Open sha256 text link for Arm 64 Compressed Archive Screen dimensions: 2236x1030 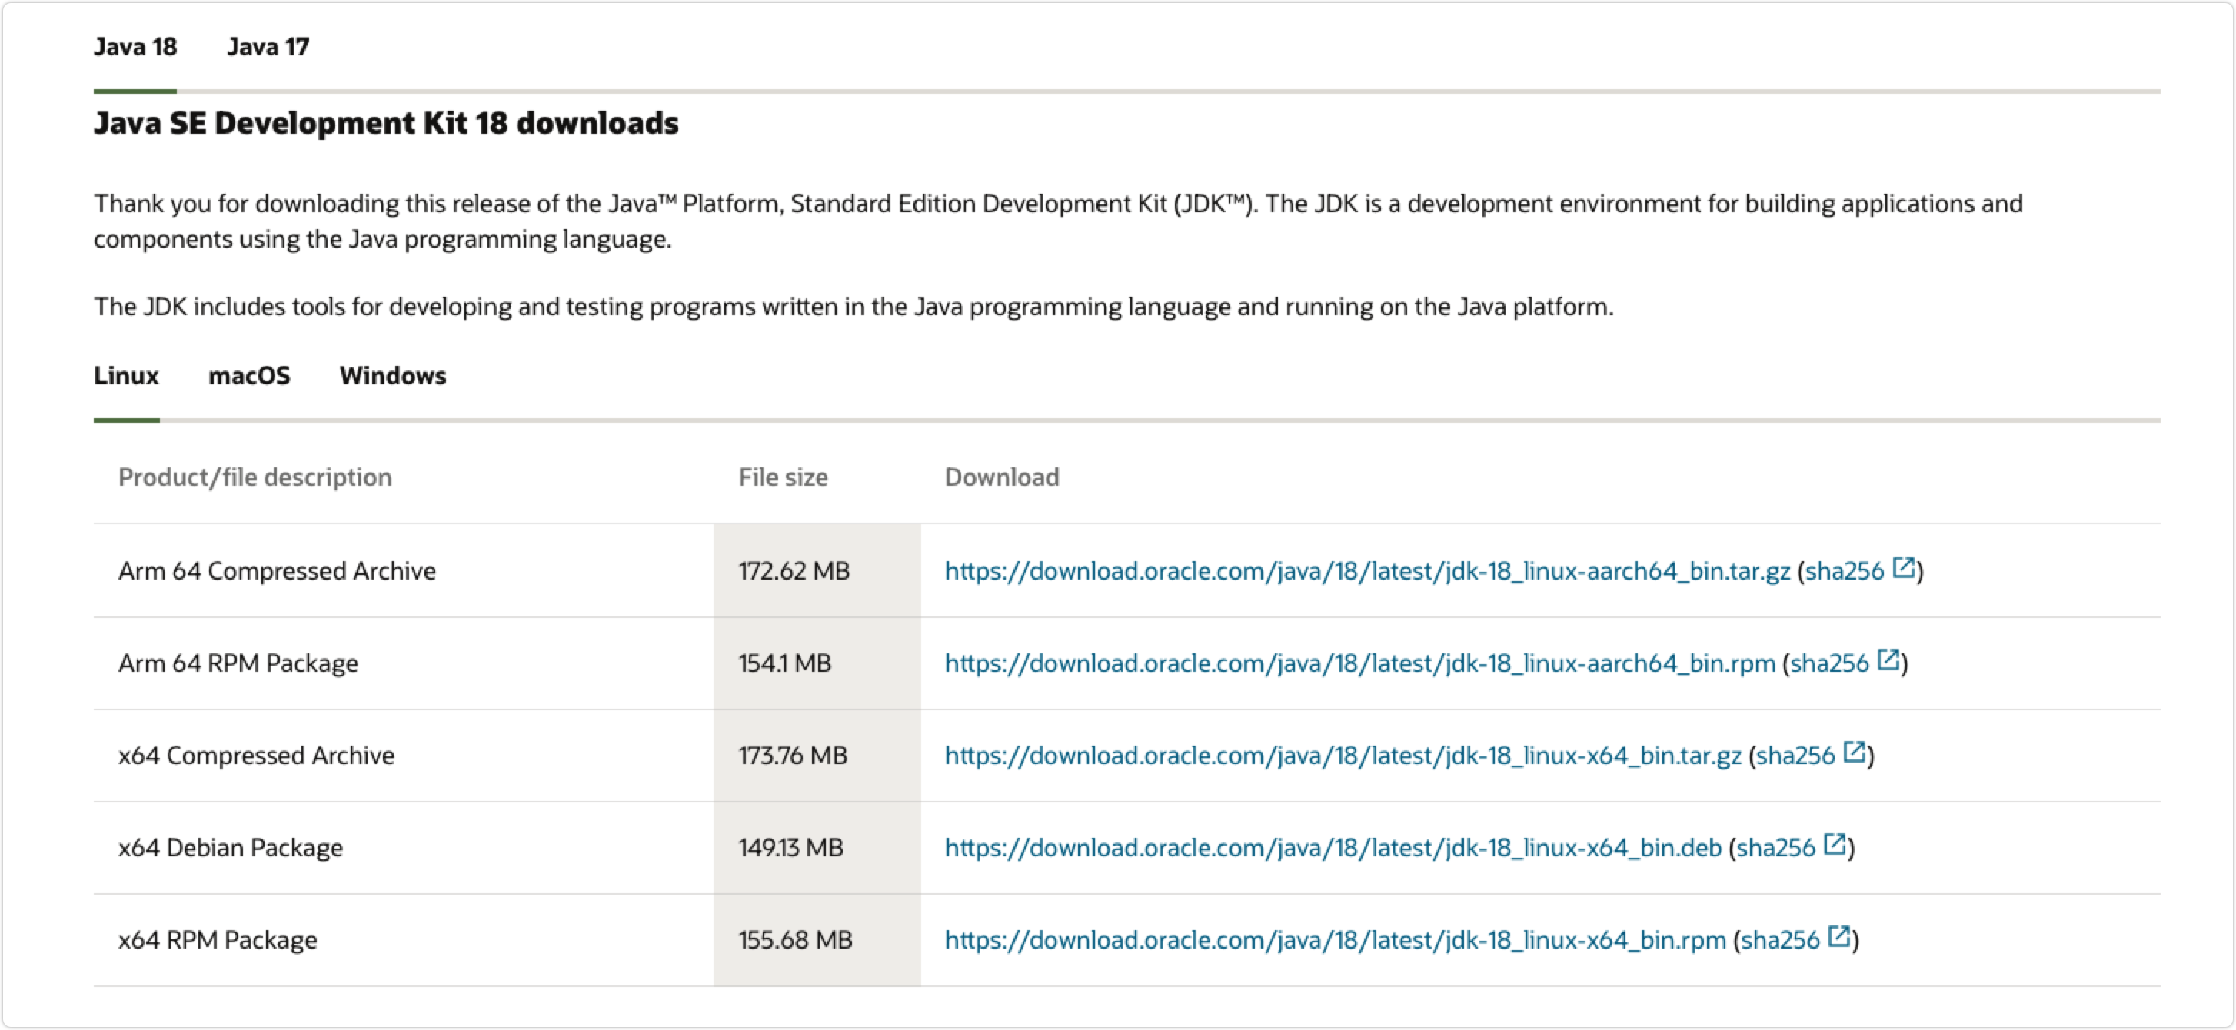coord(1844,571)
